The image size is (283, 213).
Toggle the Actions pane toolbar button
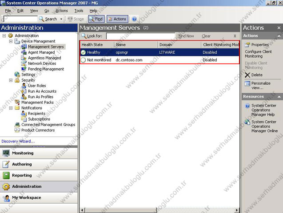pyautogui.click(x=117, y=19)
